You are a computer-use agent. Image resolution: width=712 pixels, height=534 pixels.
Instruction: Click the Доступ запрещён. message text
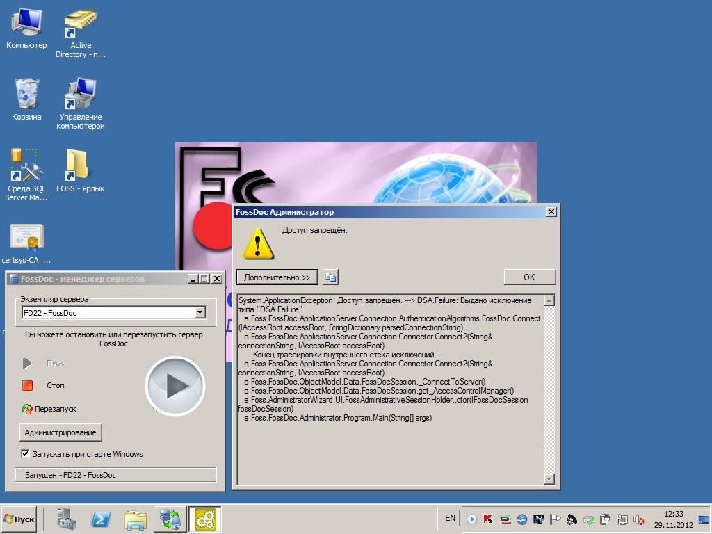[315, 230]
